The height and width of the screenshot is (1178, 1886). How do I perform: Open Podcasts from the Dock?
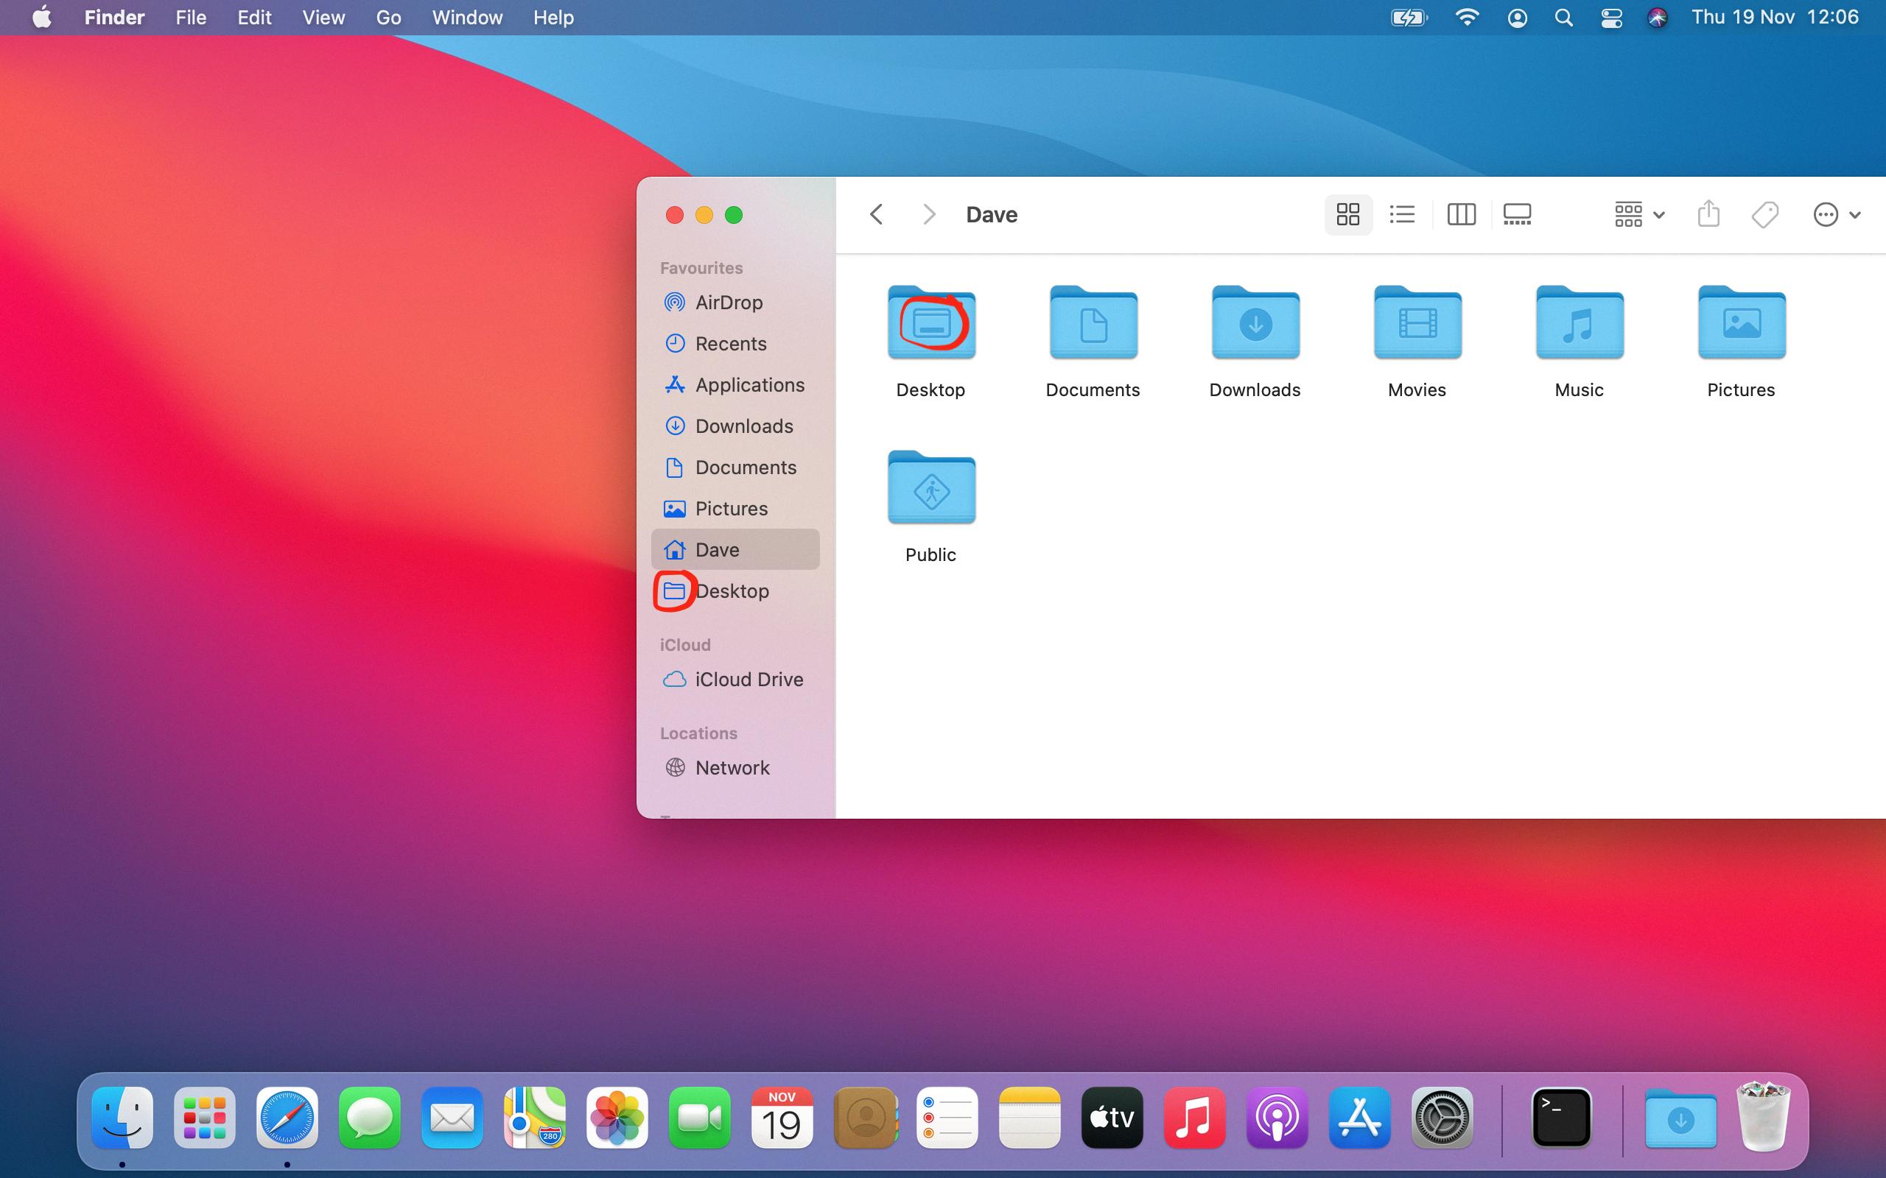pyautogui.click(x=1277, y=1118)
